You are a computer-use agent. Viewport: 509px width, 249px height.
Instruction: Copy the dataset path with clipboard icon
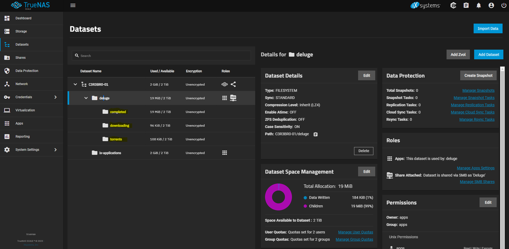[315, 134]
